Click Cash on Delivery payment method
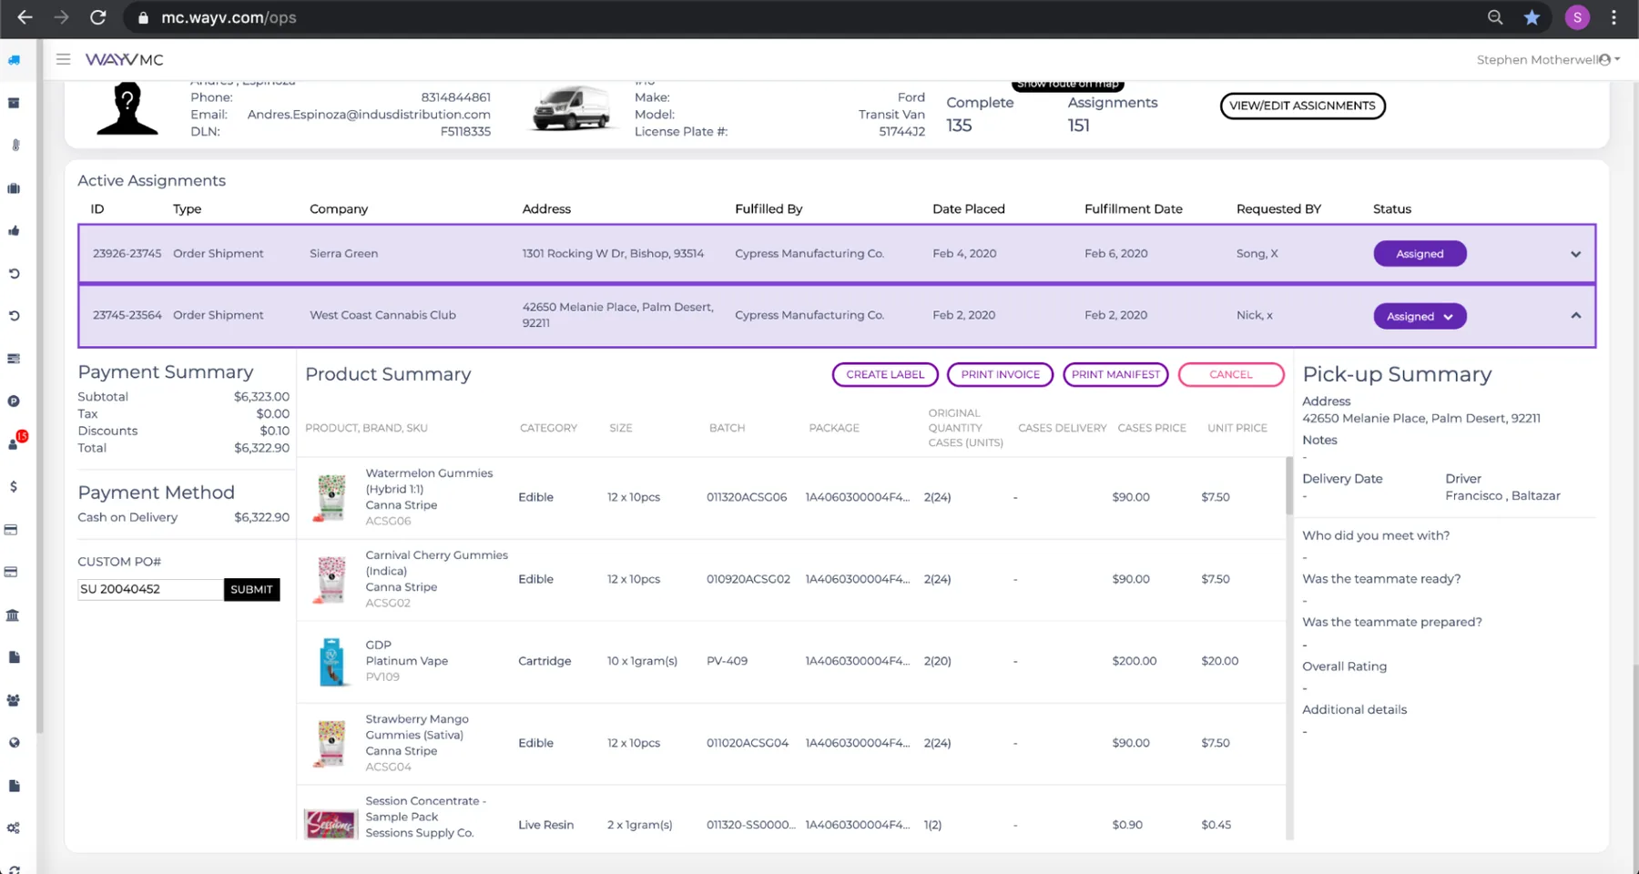The width and height of the screenshot is (1639, 874). (x=127, y=517)
